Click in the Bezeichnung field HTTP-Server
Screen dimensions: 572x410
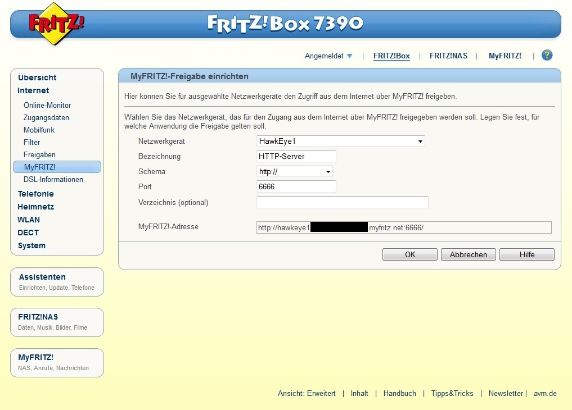[296, 156]
